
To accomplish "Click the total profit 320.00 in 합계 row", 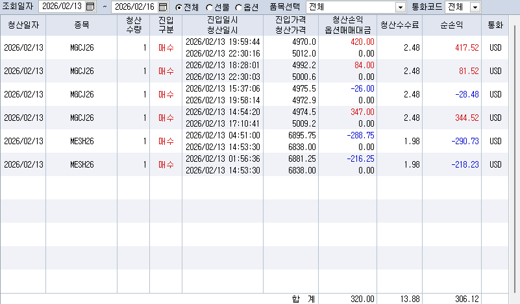I will pos(362,299).
